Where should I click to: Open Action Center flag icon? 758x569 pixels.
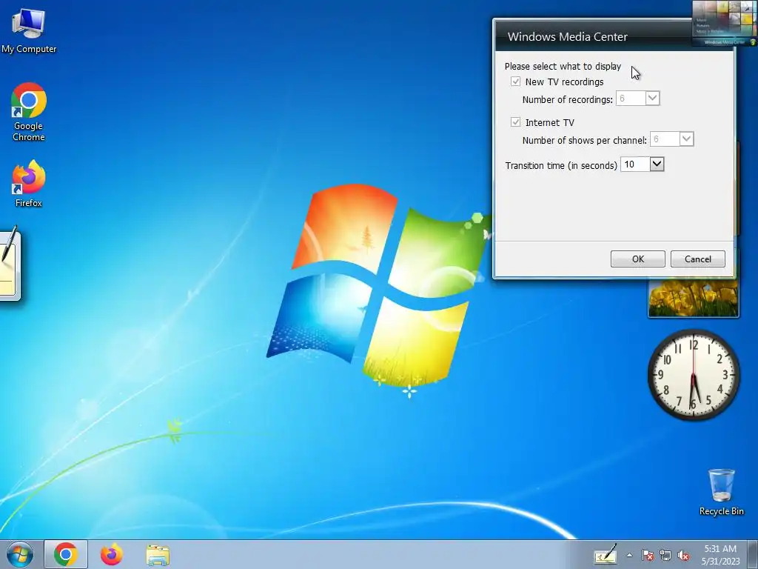pyautogui.click(x=647, y=556)
